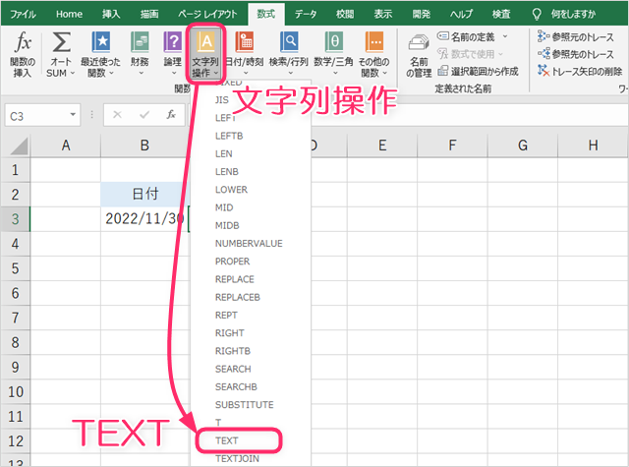Switch to the Home tab
Image resolution: width=629 pixels, height=467 pixels.
[69, 14]
